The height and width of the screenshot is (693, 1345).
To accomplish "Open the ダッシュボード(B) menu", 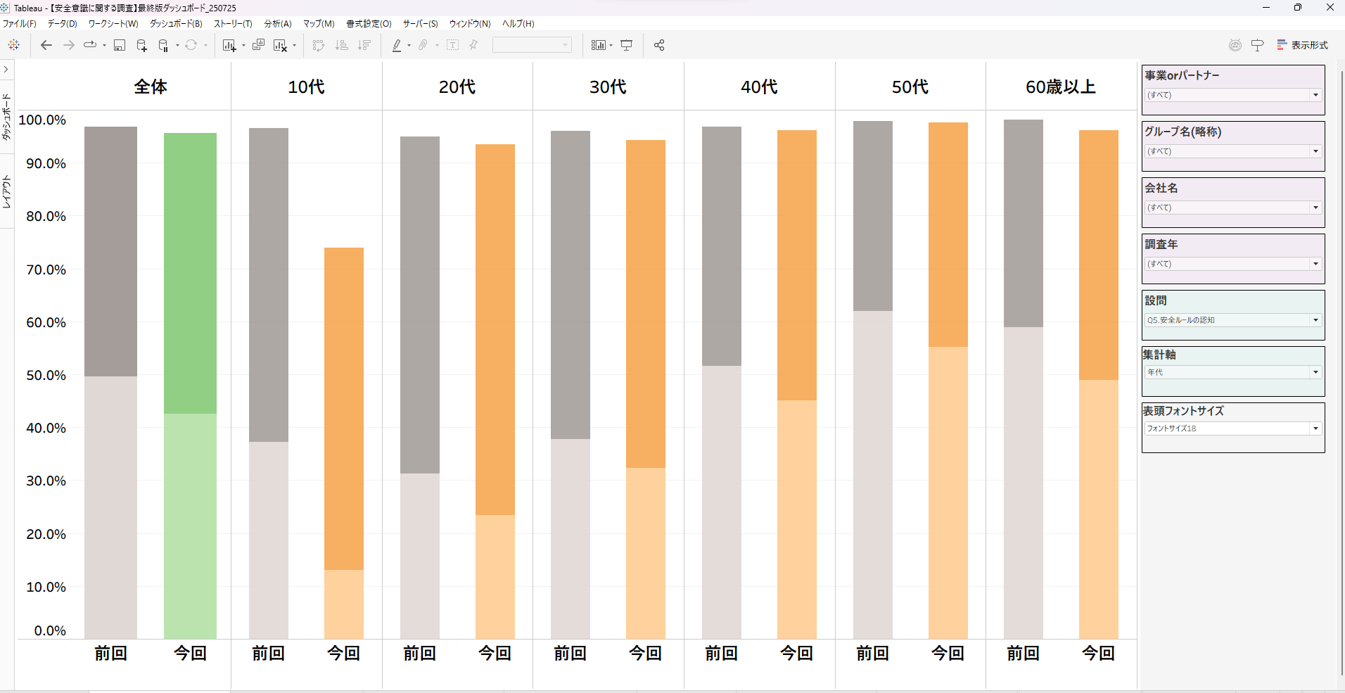I will [x=176, y=24].
